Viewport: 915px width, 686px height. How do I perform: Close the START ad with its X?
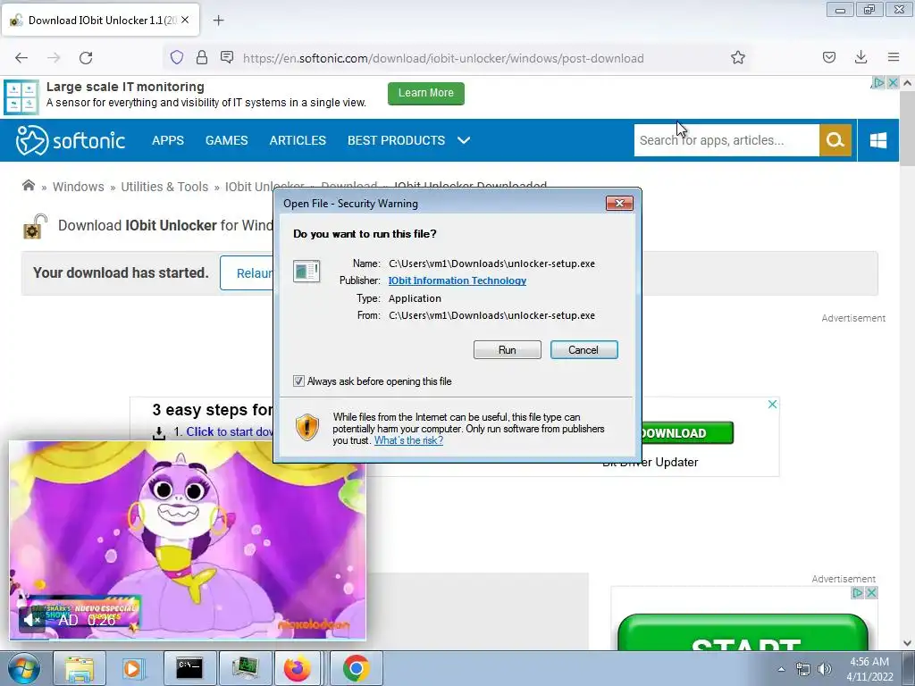(x=871, y=593)
